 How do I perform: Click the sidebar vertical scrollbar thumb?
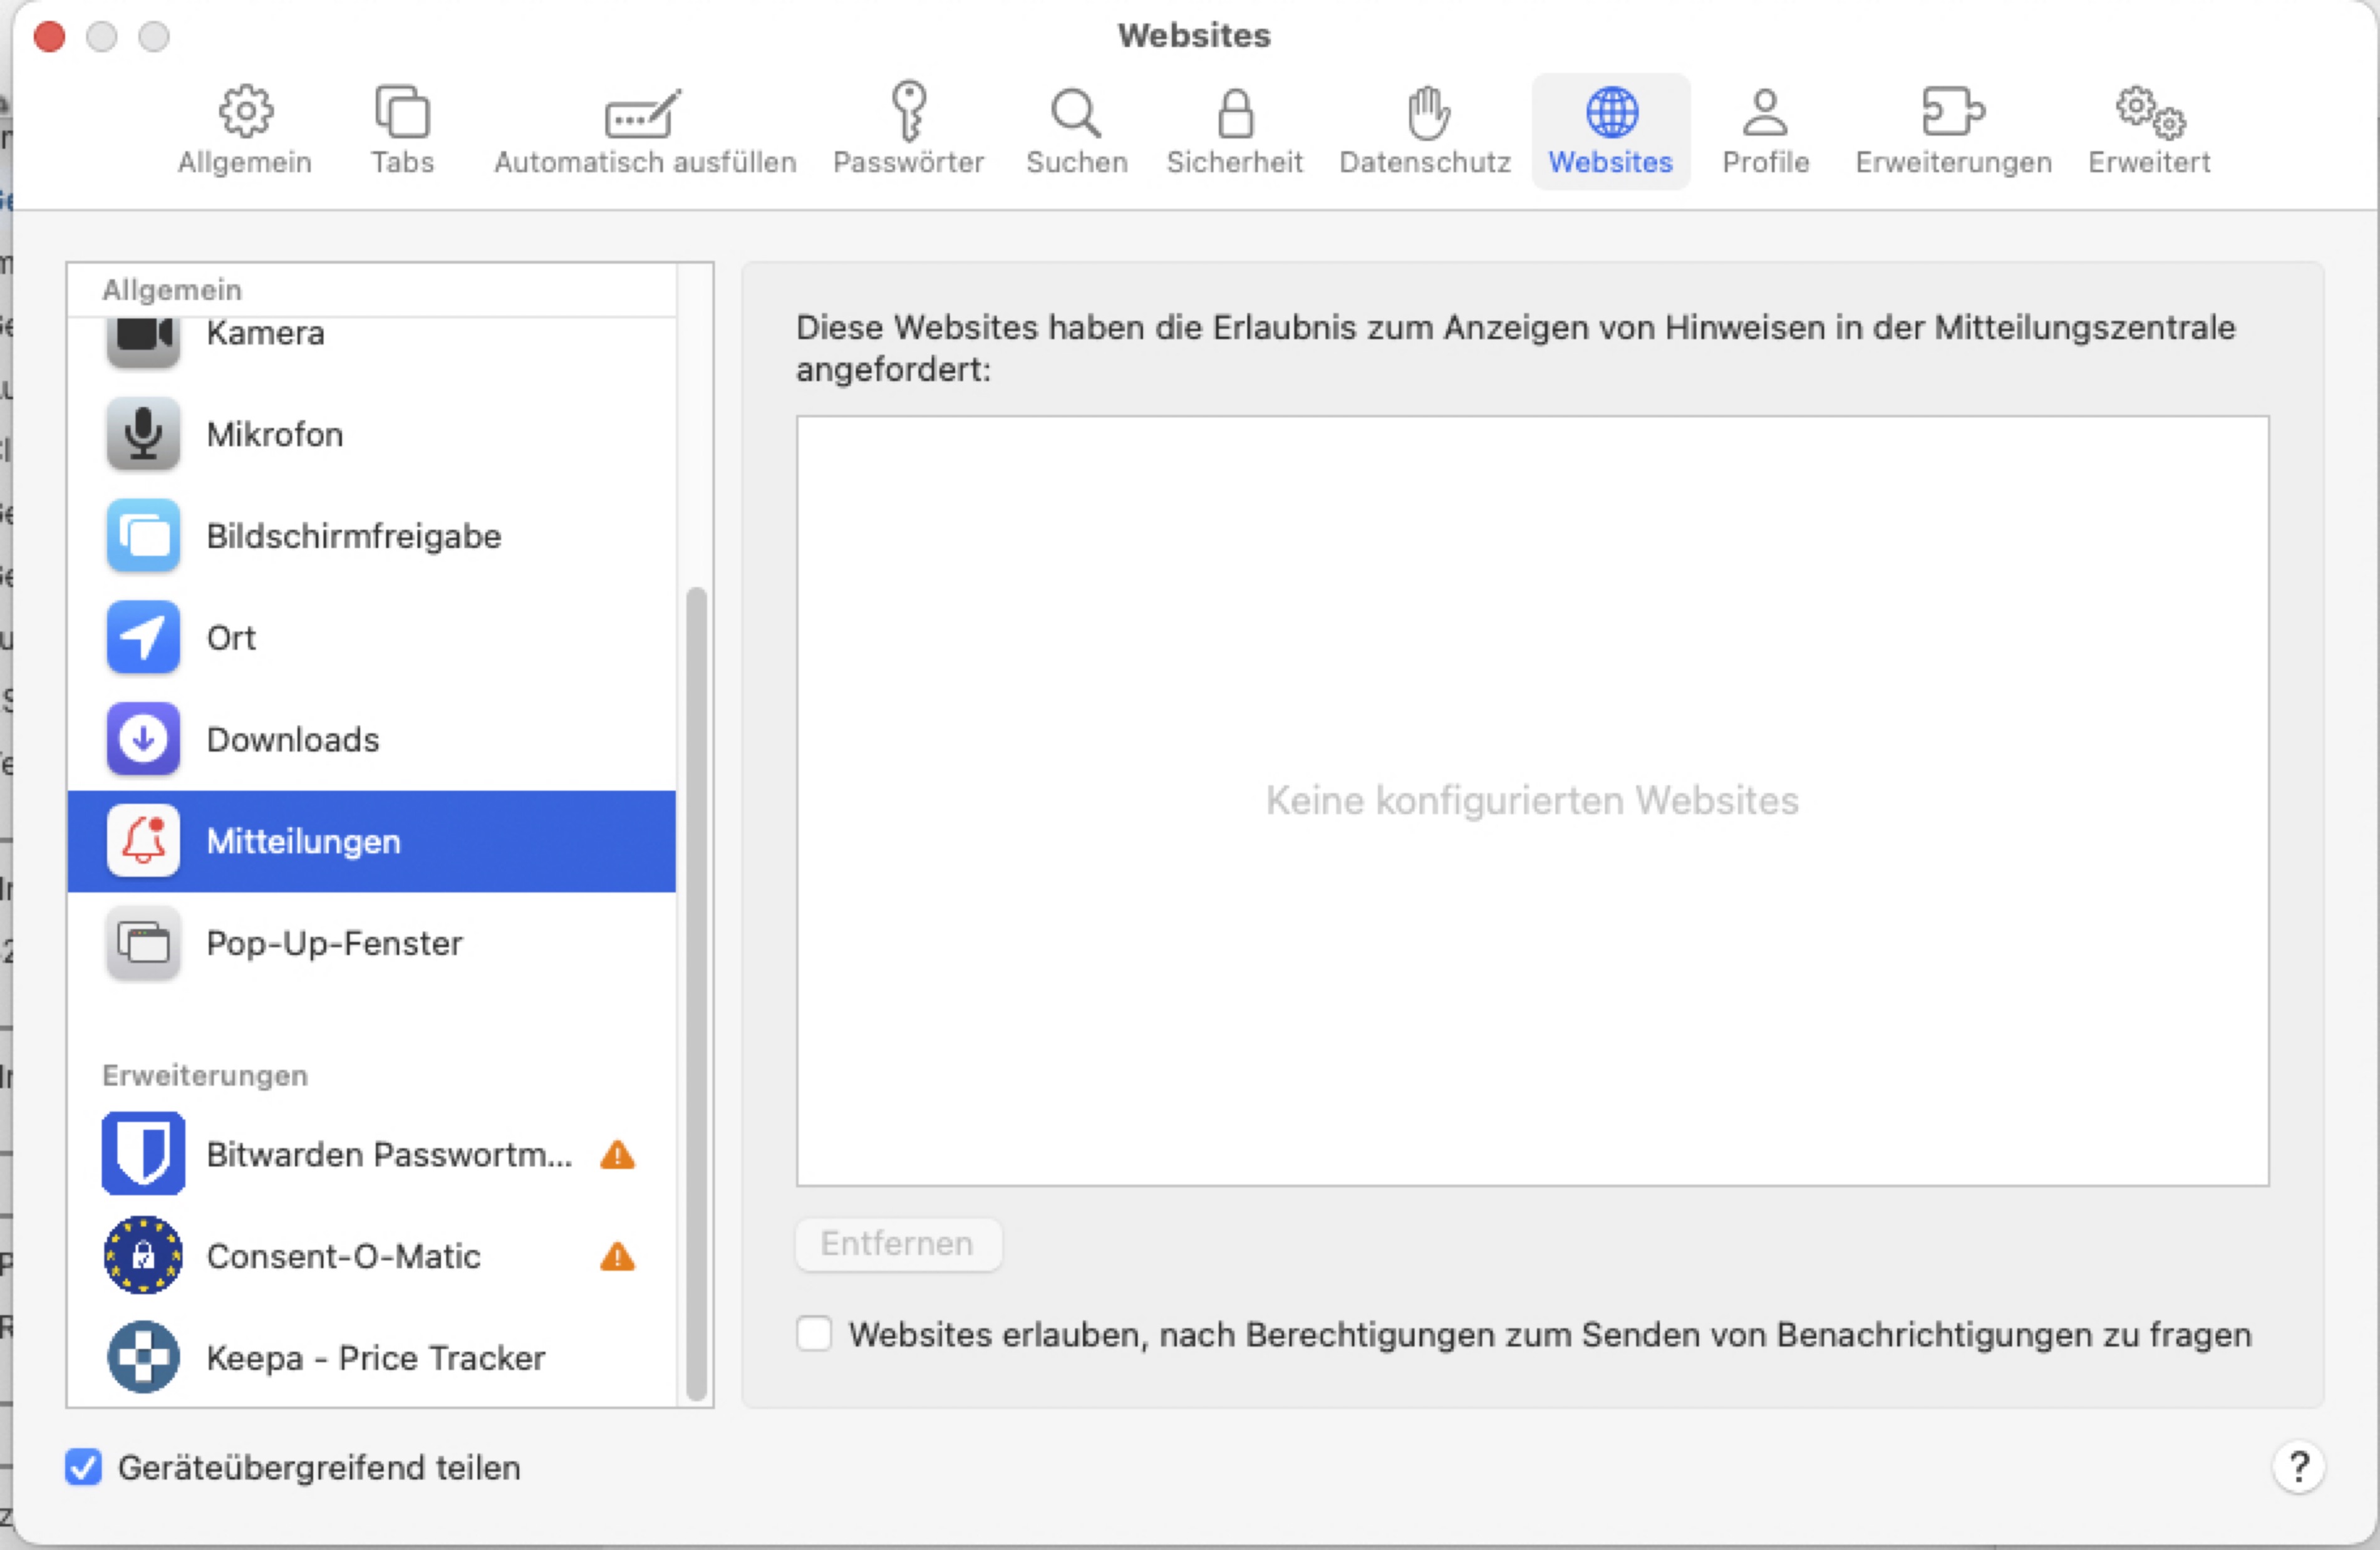pyautogui.click(x=697, y=994)
